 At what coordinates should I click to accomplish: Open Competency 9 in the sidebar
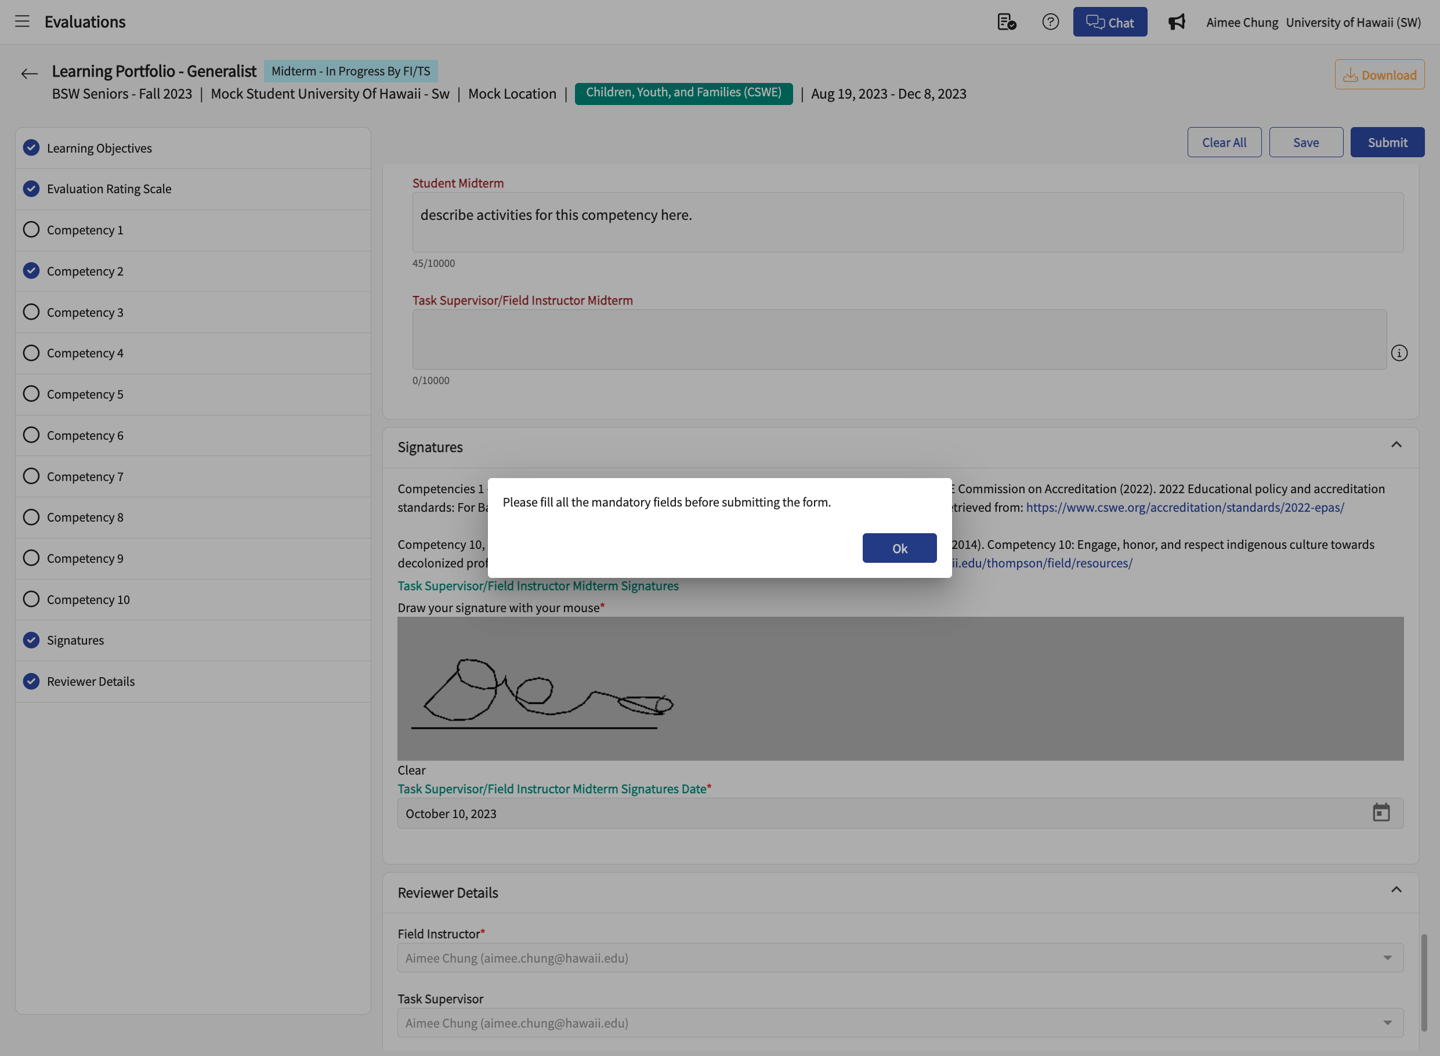point(193,558)
